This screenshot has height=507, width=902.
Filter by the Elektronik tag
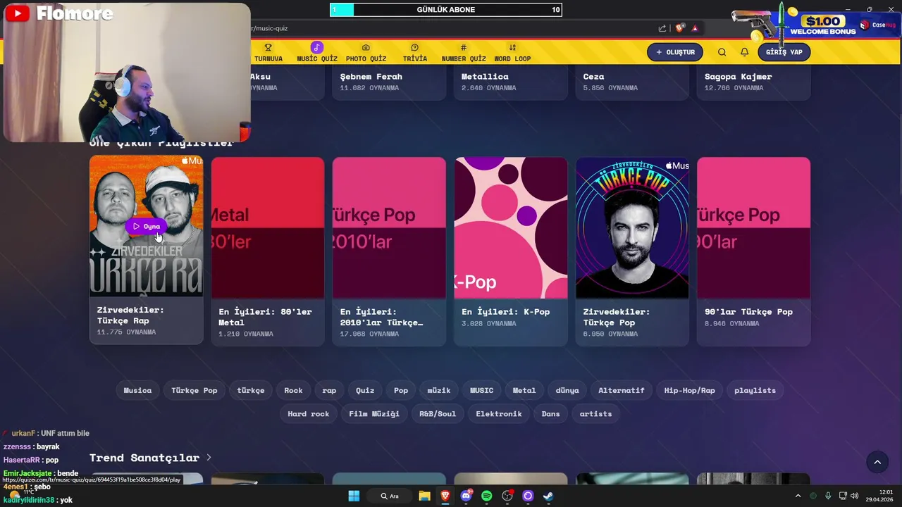tap(499, 413)
